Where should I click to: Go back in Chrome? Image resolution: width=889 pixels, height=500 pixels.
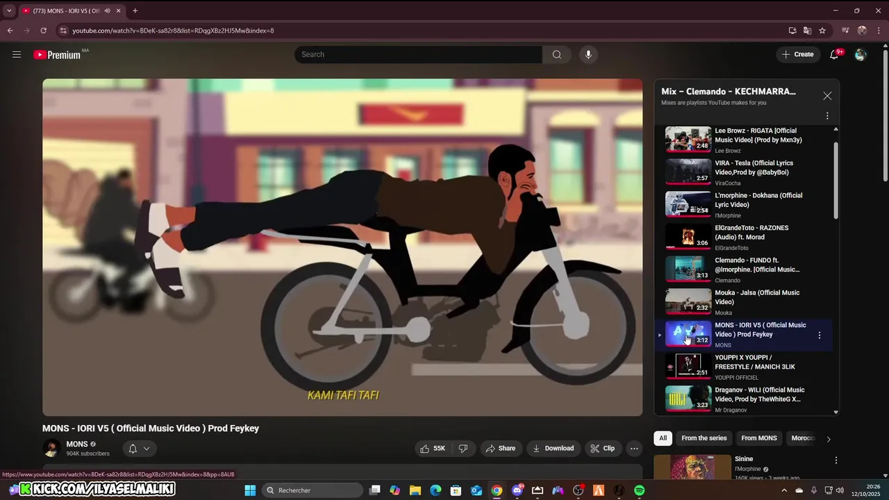[x=10, y=31]
